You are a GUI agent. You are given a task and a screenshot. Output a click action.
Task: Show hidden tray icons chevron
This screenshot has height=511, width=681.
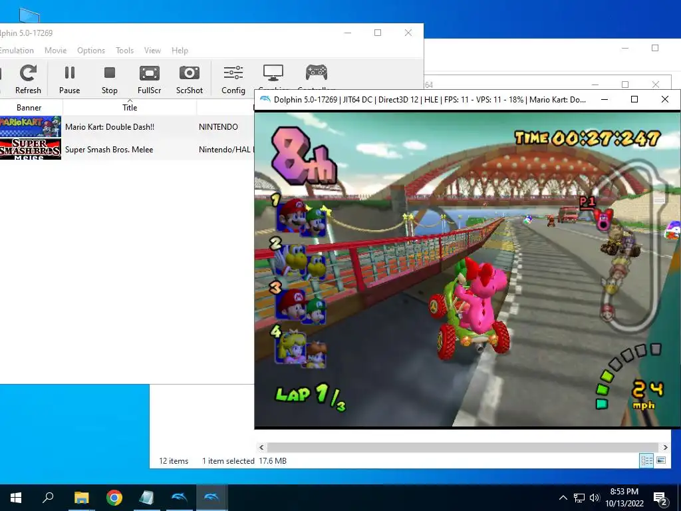pos(563,498)
